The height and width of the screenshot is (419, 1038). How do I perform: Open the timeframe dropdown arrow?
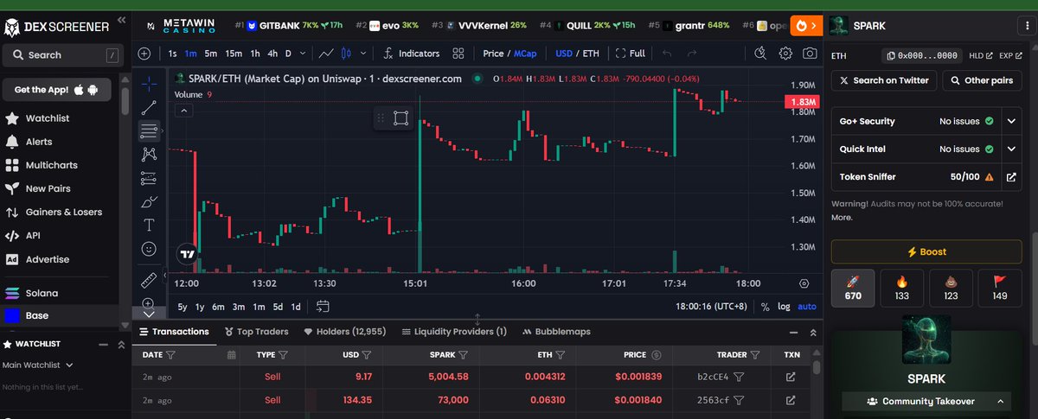(304, 54)
